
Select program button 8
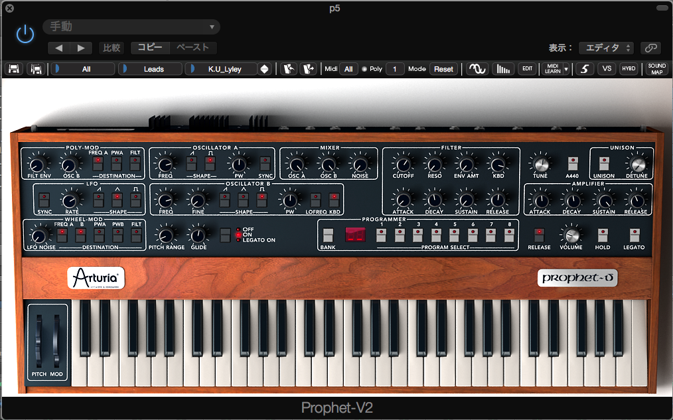point(510,235)
